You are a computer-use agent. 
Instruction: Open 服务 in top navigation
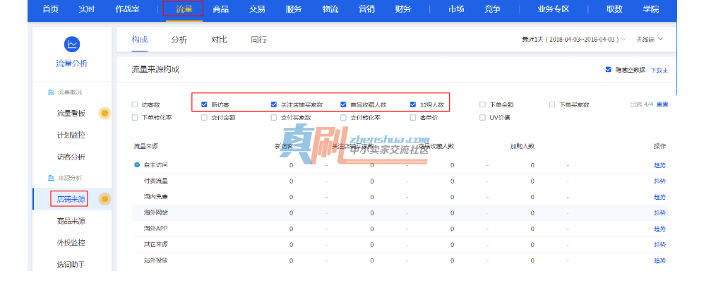(x=294, y=9)
